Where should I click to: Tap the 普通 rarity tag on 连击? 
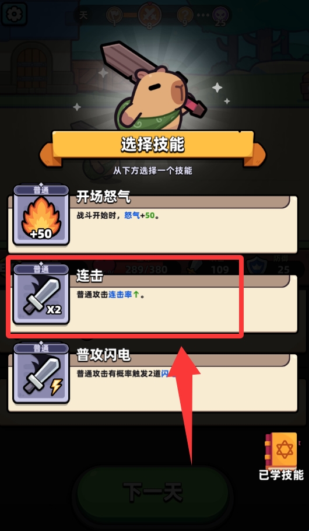point(41,269)
